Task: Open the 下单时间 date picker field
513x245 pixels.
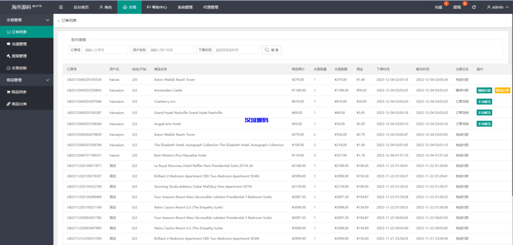Action: 235,50
